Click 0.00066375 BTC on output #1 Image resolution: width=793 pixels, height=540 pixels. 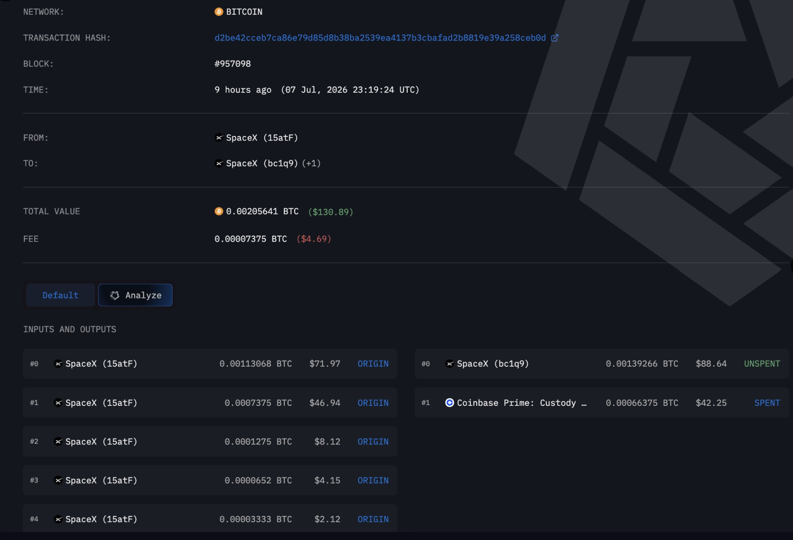pos(642,402)
